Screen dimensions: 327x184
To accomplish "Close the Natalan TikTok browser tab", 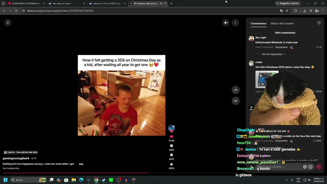I will coord(165,4).
